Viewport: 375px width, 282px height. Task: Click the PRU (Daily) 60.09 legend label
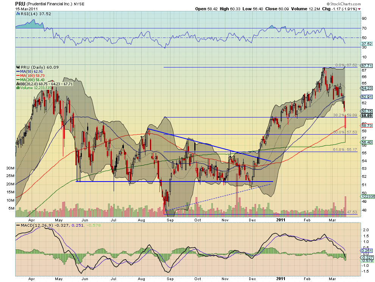point(40,67)
